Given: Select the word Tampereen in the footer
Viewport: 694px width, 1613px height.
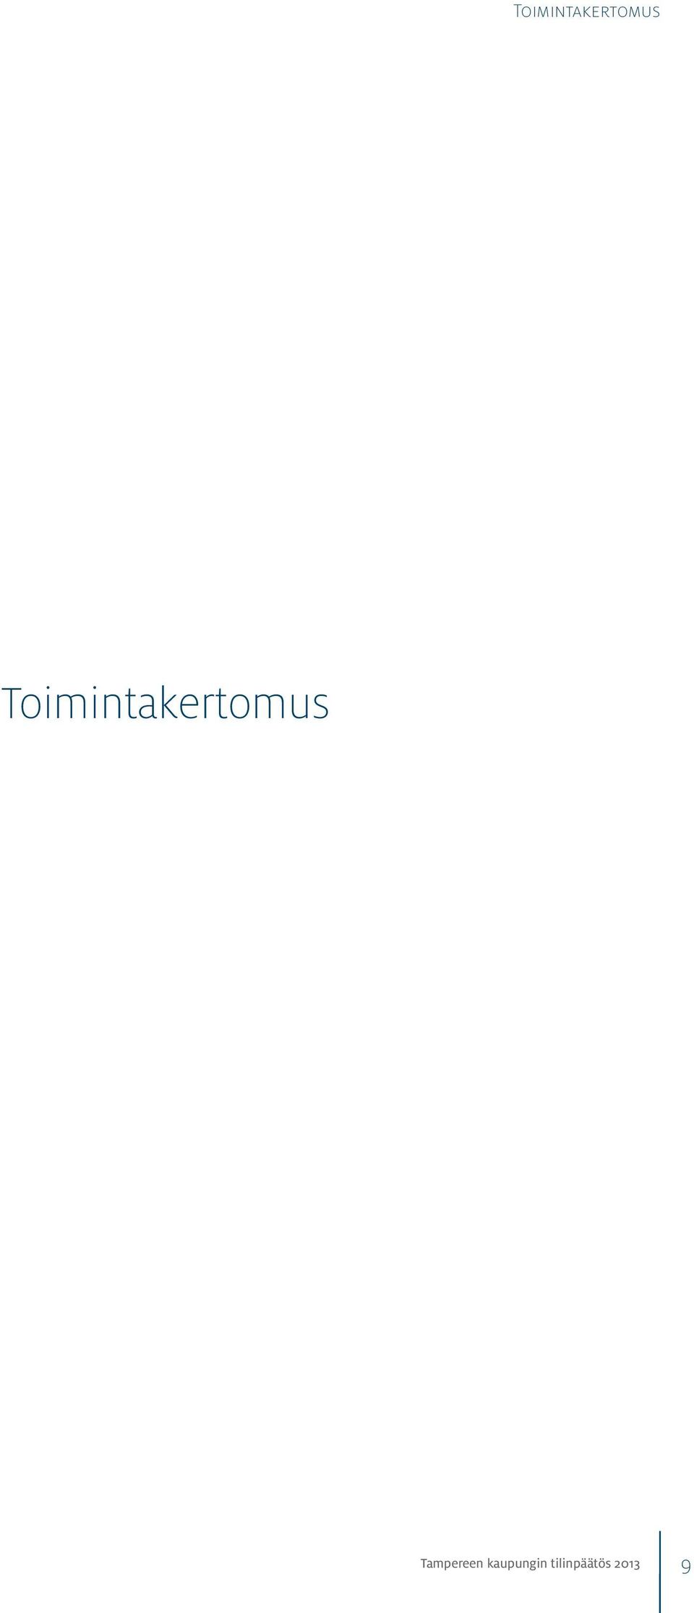Looking at the screenshot, I should click(452, 1563).
